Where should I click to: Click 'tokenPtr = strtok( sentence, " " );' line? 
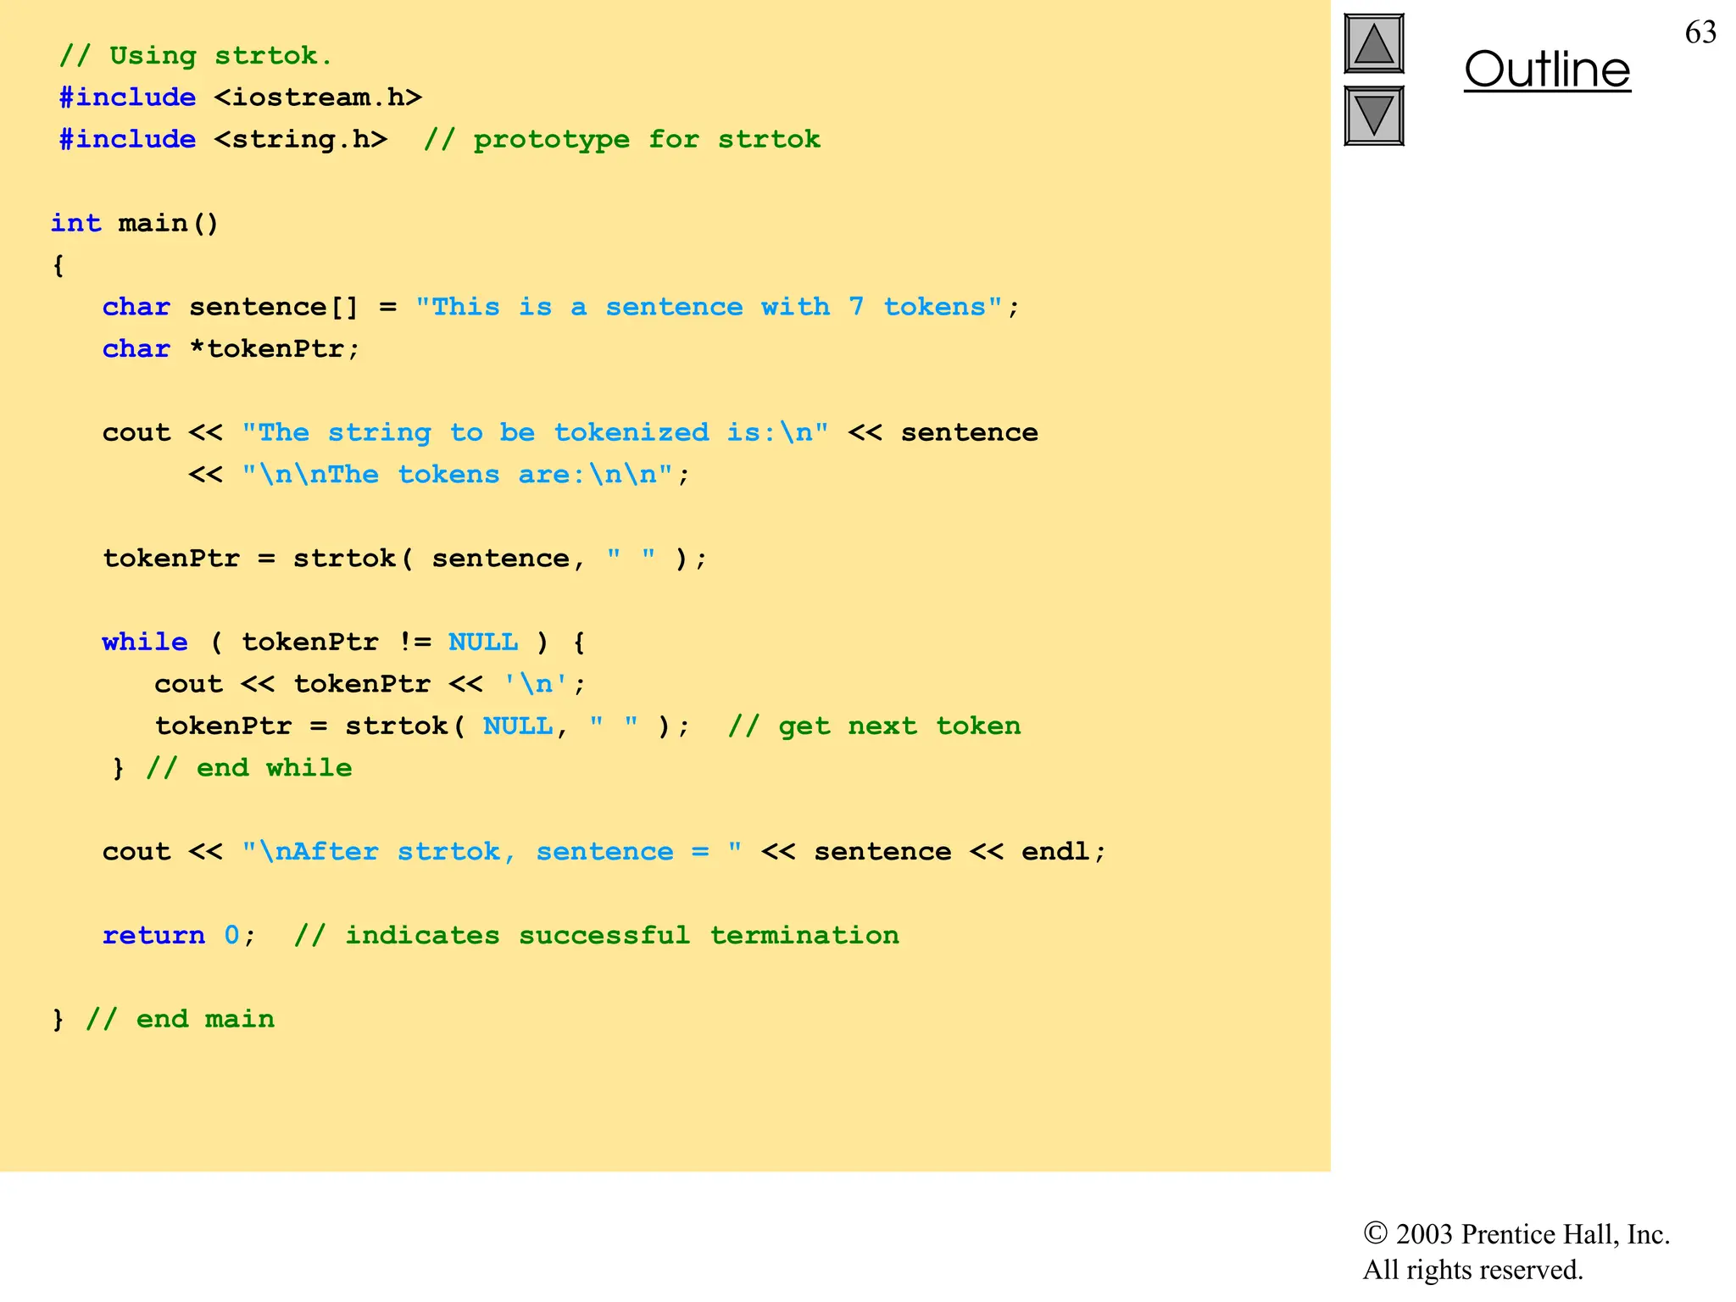pos(405,559)
